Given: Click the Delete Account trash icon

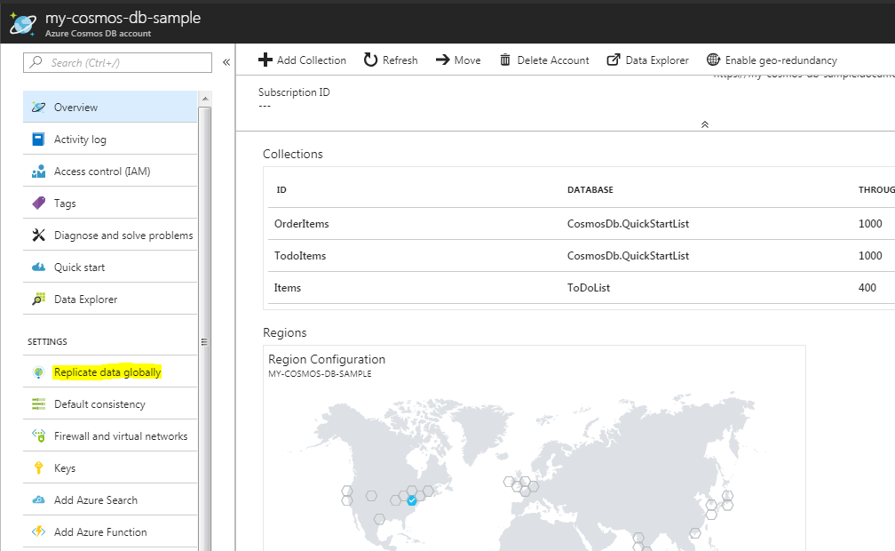Looking at the screenshot, I should tap(505, 60).
